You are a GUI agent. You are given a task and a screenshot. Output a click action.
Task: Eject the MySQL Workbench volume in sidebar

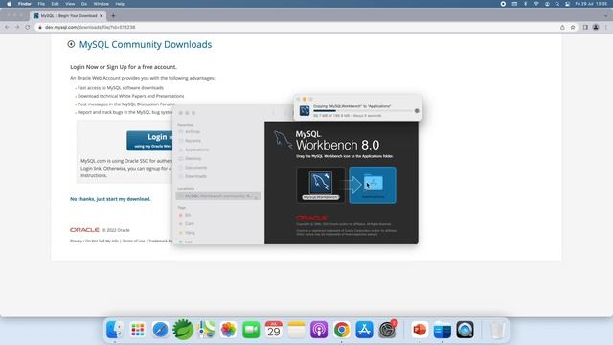[x=257, y=197]
